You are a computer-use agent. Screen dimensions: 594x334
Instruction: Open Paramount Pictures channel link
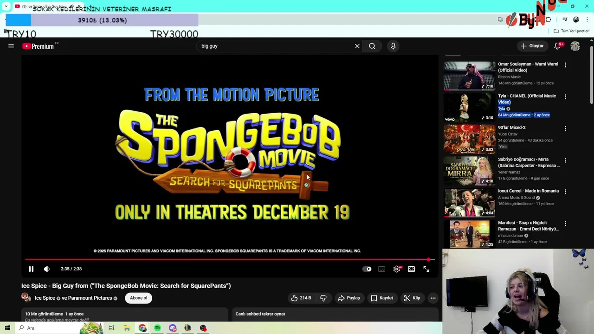pyautogui.click(x=90, y=298)
